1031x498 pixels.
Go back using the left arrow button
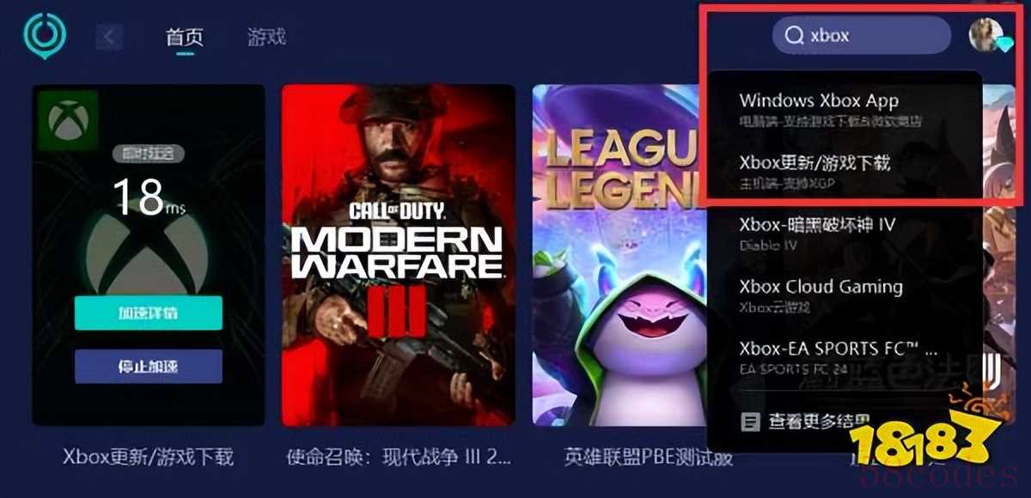109,37
